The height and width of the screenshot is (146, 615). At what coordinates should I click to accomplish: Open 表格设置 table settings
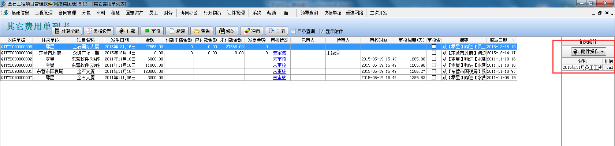[x=99, y=31]
